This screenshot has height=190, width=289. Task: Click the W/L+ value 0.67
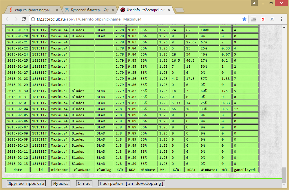pos(226,54)
